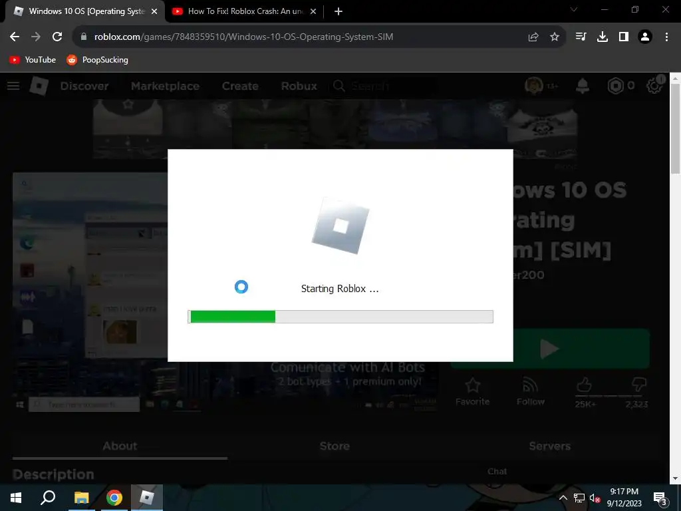
Task: Open Robux in Roblox nav
Action: pos(299,86)
